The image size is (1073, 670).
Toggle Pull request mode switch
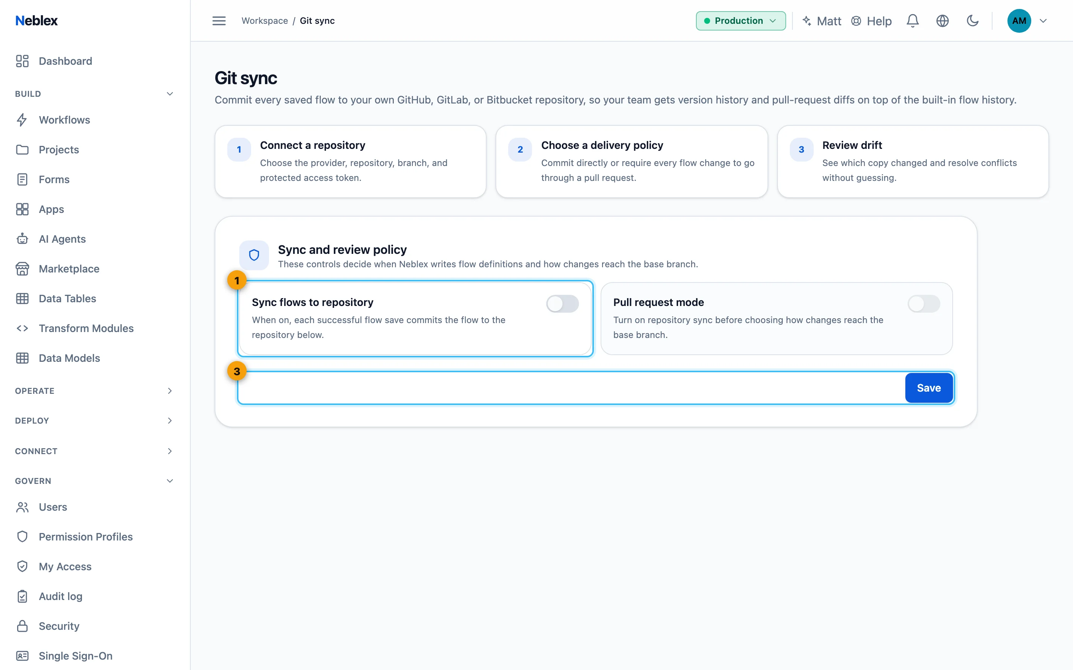(x=924, y=304)
